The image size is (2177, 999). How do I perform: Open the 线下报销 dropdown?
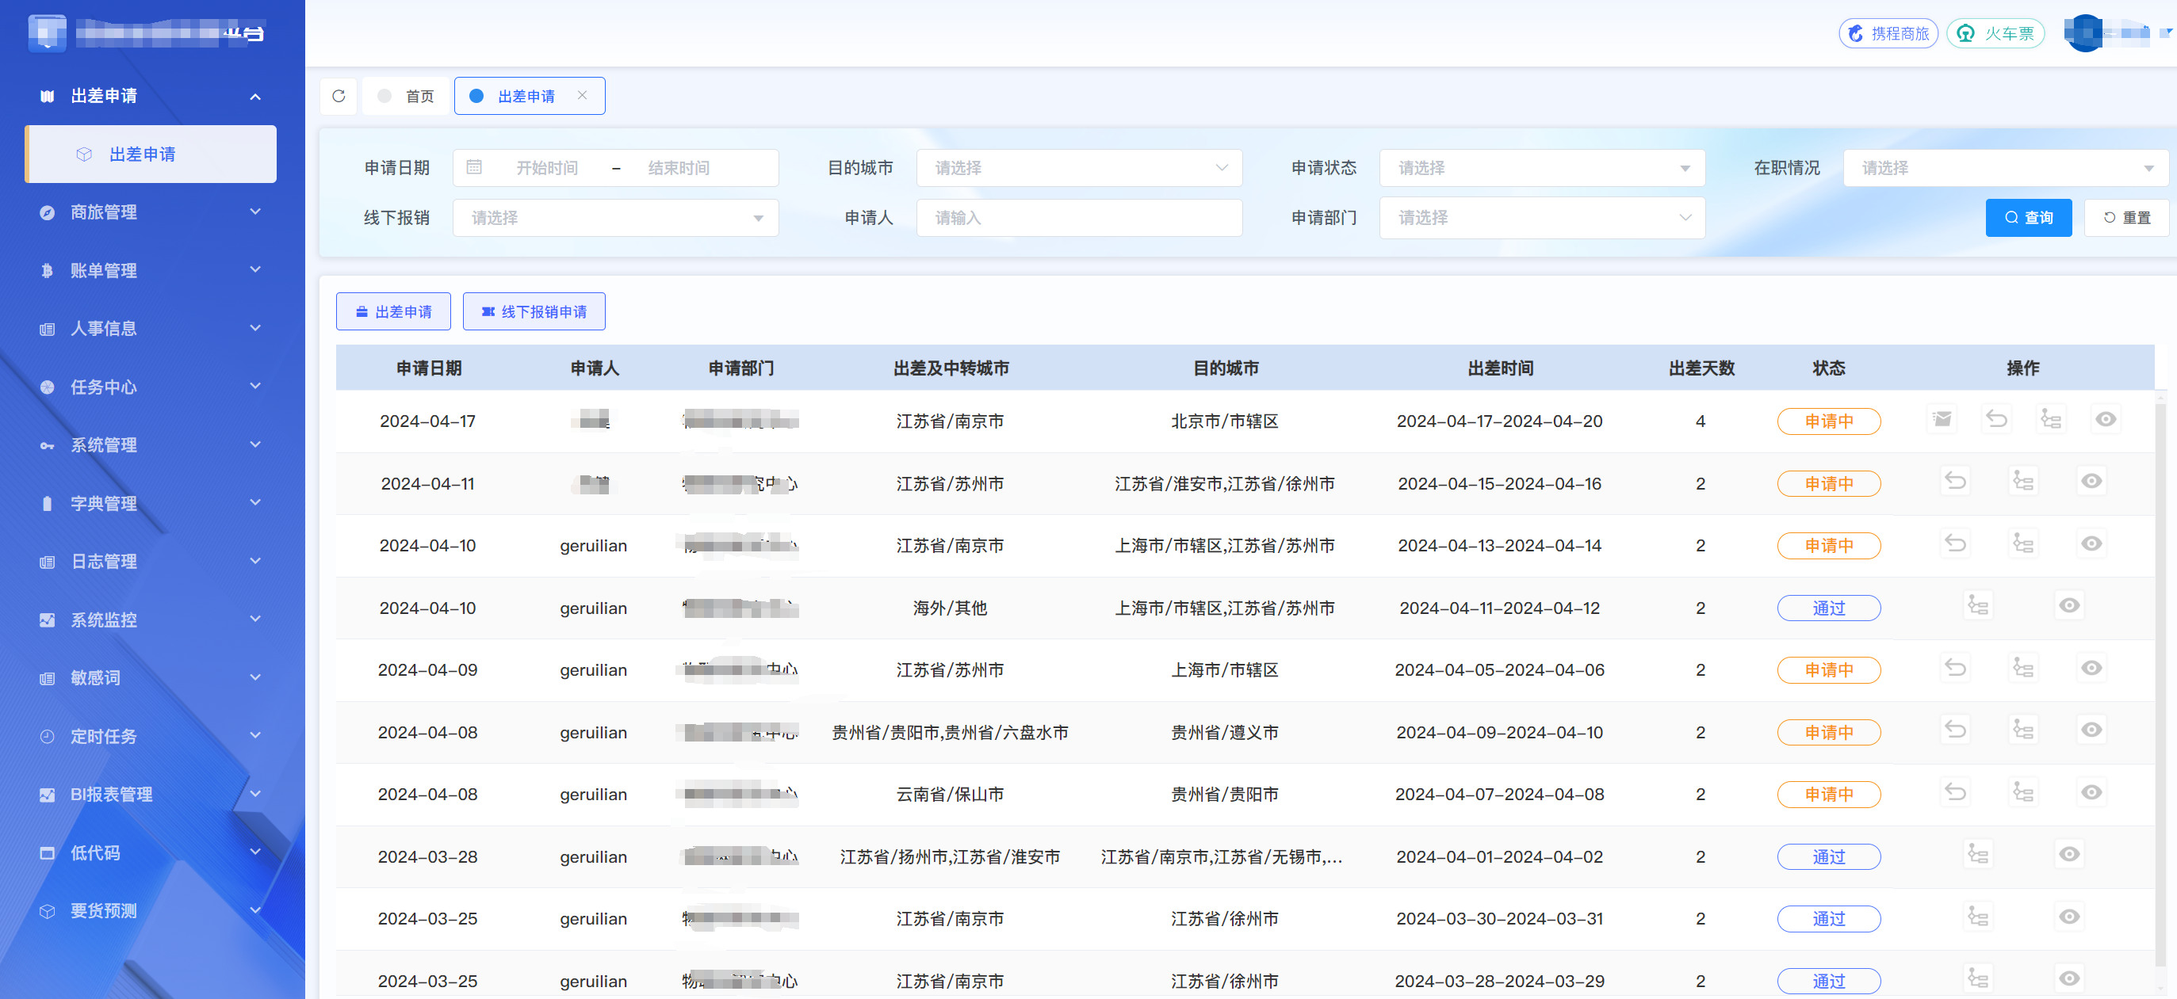615,218
